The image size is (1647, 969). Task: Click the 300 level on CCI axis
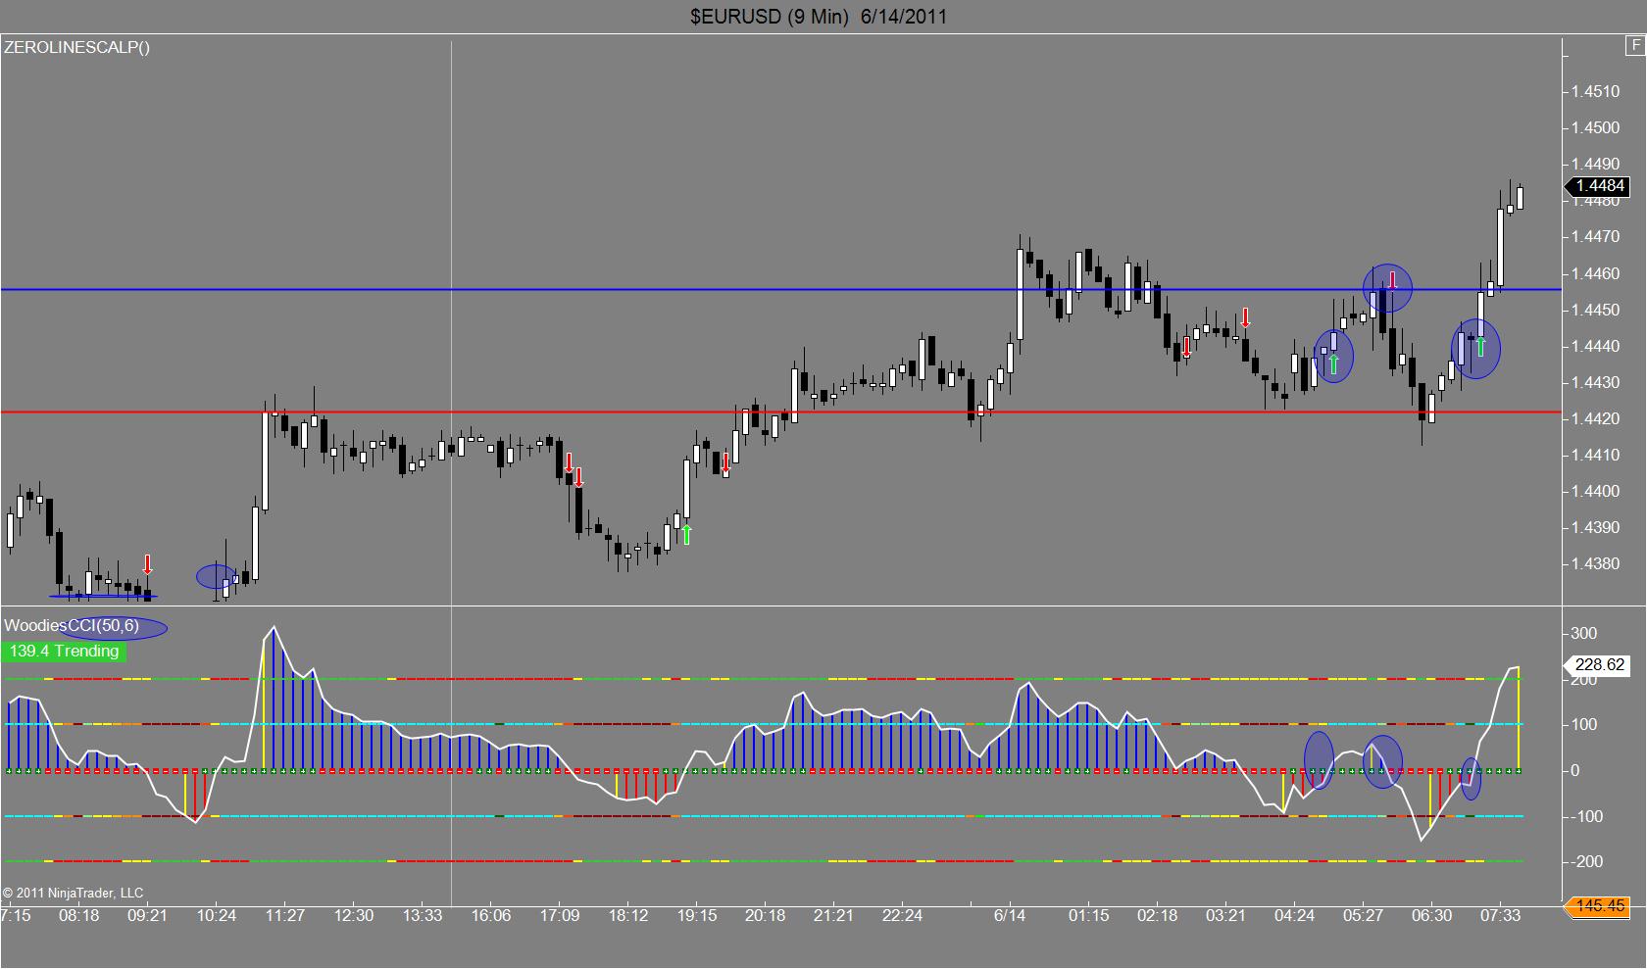coord(1584,633)
